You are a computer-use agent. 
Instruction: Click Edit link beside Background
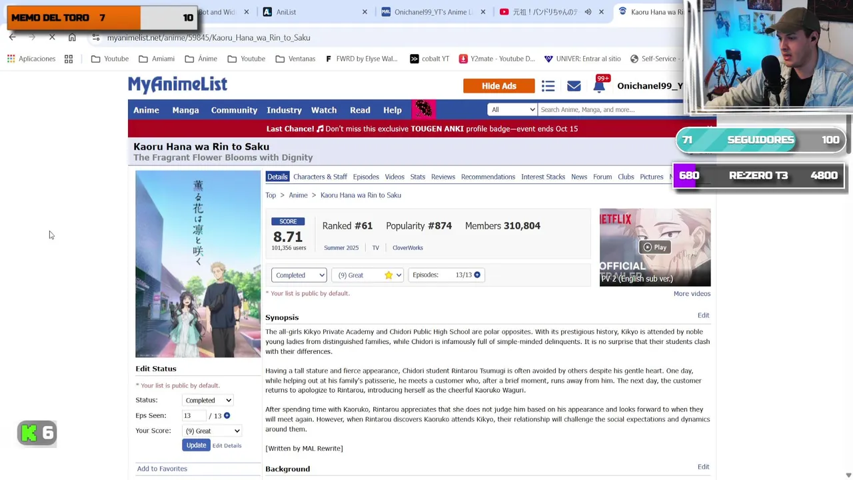point(703,467)
